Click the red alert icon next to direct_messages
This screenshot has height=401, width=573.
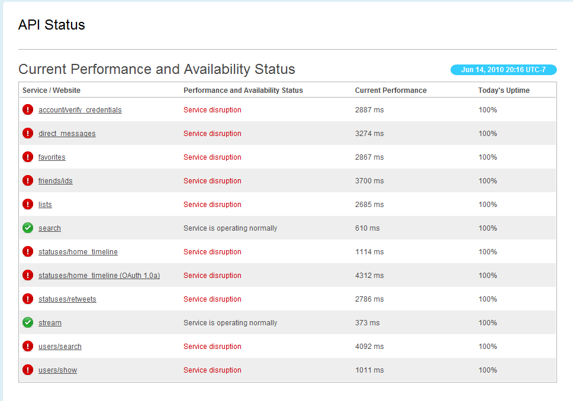28,133
